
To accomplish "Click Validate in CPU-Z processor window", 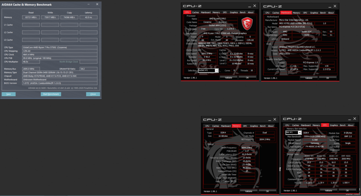I will (229, 77).
